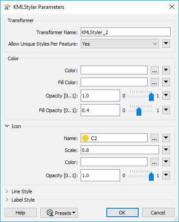
Task: Open Fill Color picker ellipsis button
Action: [155, 82]
